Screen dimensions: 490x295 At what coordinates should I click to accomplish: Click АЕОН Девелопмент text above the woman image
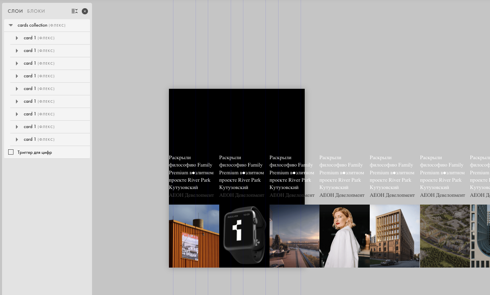[x=342, y=195]
